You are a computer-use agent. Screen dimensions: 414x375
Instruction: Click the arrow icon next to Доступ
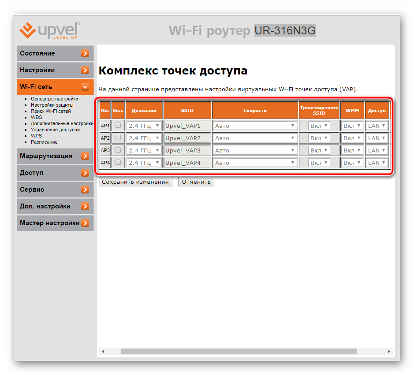pyautogui.click(x=85, y=173)
